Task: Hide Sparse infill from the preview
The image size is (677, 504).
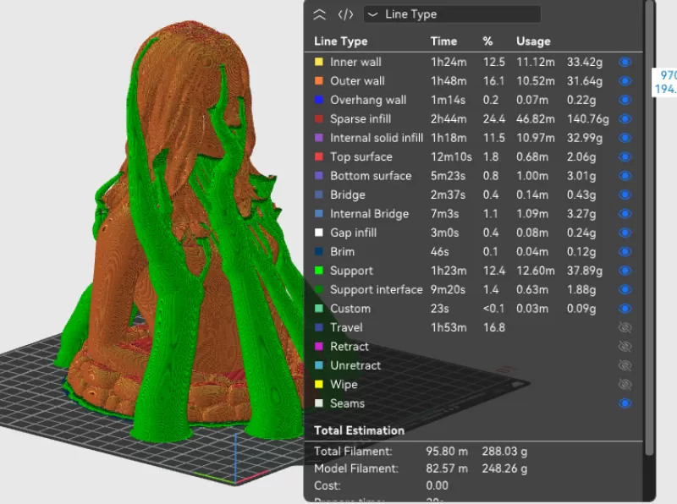Action: click(625, 118)
